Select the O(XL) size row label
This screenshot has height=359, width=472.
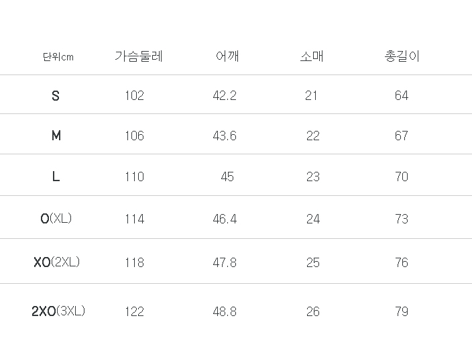[56, 219]
